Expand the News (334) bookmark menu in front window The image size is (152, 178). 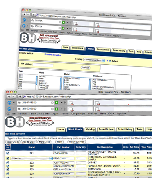(x=107, y=114)
